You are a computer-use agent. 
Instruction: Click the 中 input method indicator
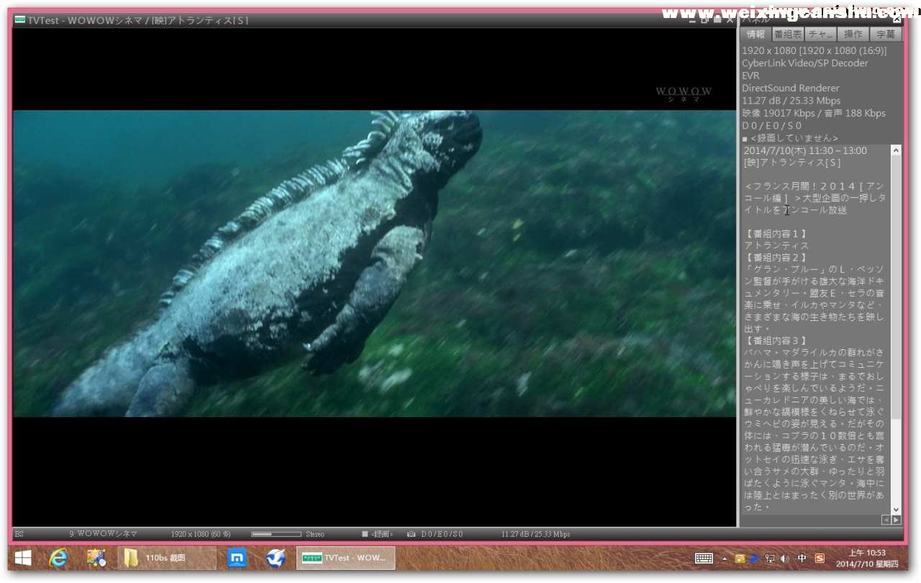tap(802, 558)
